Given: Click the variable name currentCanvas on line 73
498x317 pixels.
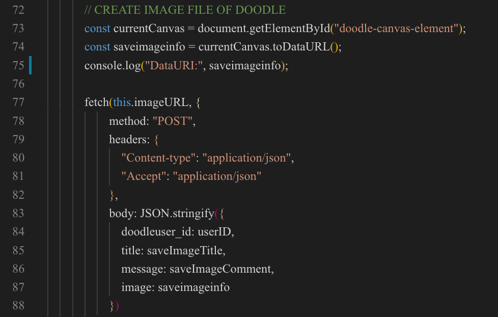Looking at the screenshot, I should (x=149, y=29).
